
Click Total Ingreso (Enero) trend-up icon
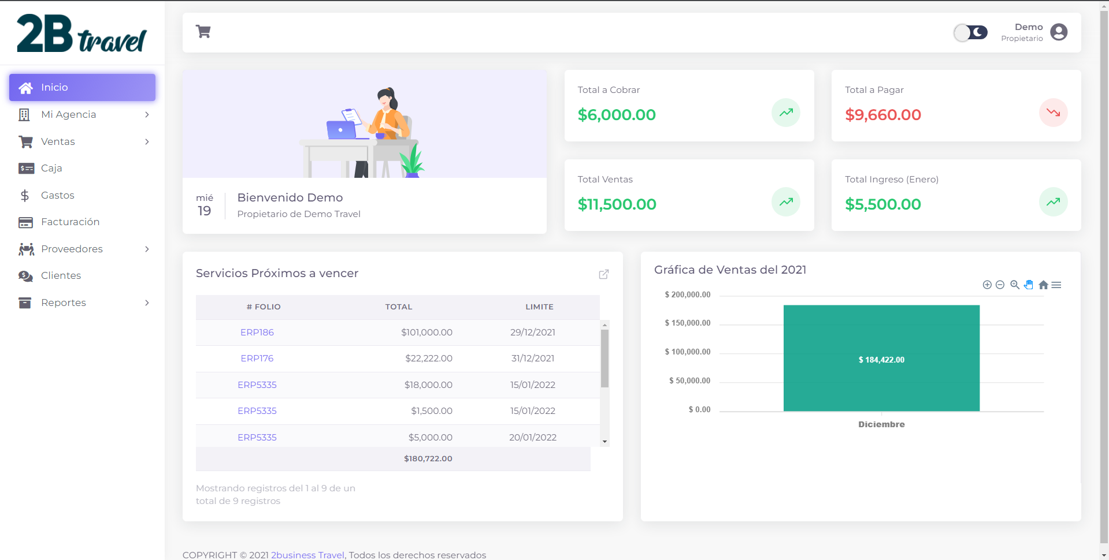click(x=1053, y=202)
